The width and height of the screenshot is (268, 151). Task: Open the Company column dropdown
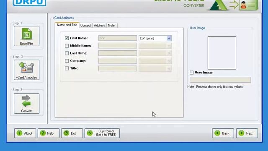169,61
